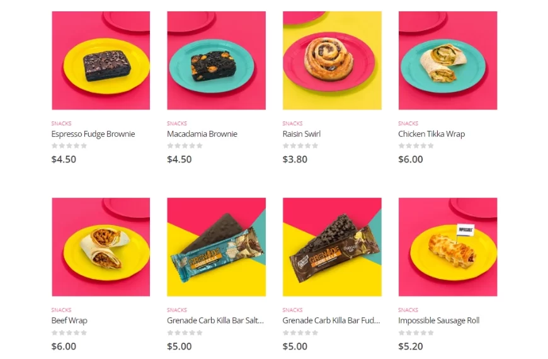Click the Raisin Swirl product name

[302, 134]
